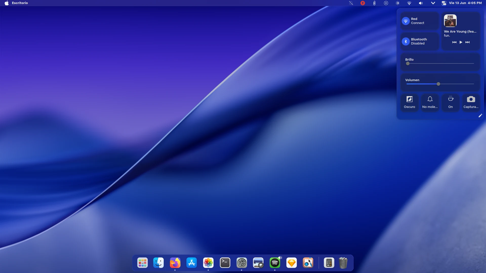The width and height of the screenshot is (486, 273).
Task: Click the date and time Vie 13 Jun
Action: point(465,3)
